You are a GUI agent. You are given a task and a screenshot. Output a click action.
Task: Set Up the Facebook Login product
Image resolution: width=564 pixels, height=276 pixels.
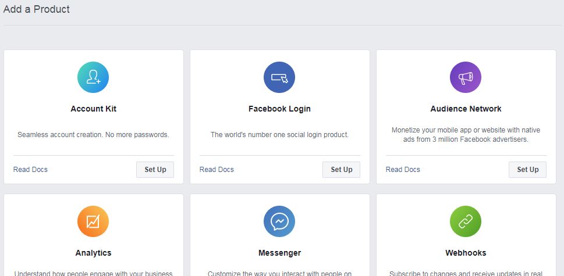coord(341,170)
